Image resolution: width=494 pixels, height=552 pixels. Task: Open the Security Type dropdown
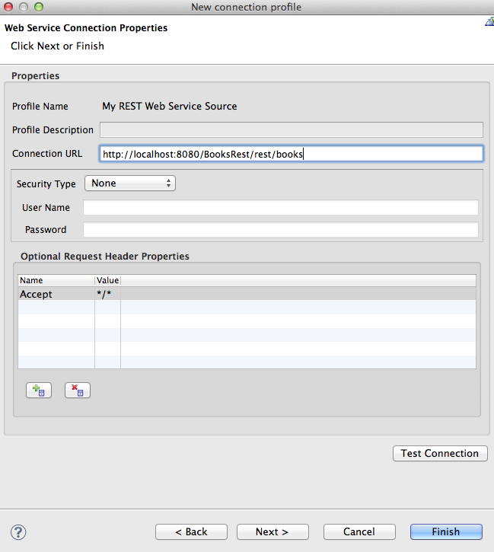(130, 183)
